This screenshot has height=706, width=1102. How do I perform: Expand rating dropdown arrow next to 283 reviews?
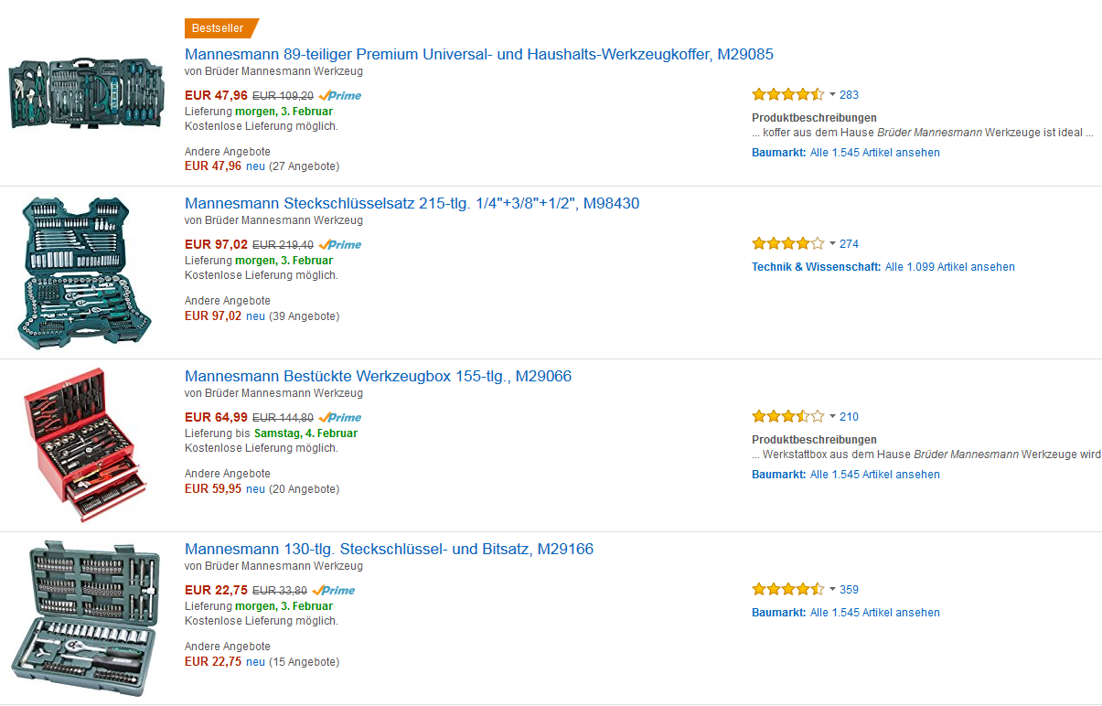click(x=832, y=94)
